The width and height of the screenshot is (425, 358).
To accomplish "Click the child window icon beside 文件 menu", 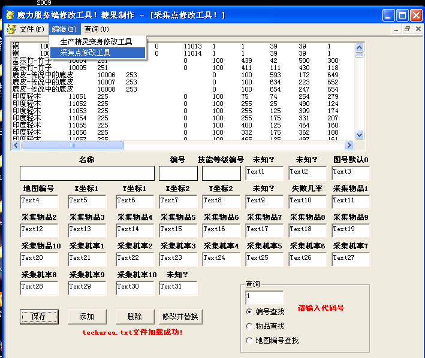I will pos(11,29).
